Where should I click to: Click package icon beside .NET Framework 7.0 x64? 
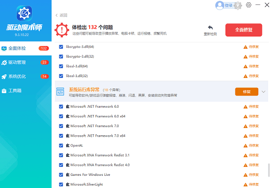67,136
